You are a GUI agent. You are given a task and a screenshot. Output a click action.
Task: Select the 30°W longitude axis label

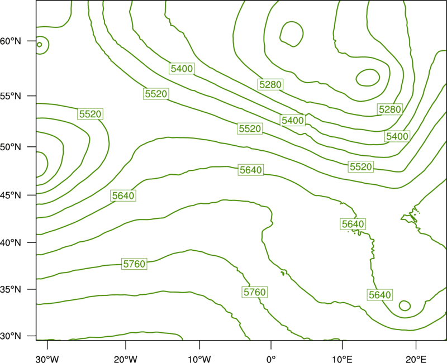pyautogui.click(x=47, y=359)
